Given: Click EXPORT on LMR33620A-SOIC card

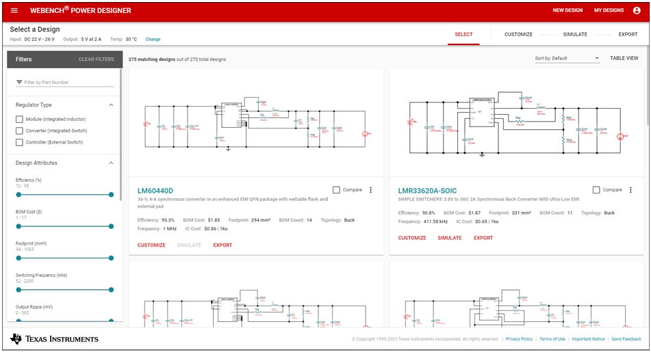Looking at the screenshot, I should click(x=483, y=238).
